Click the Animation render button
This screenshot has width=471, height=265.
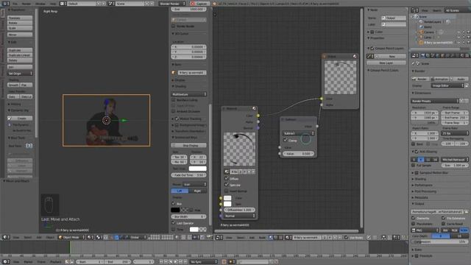(x=439, y=79)
